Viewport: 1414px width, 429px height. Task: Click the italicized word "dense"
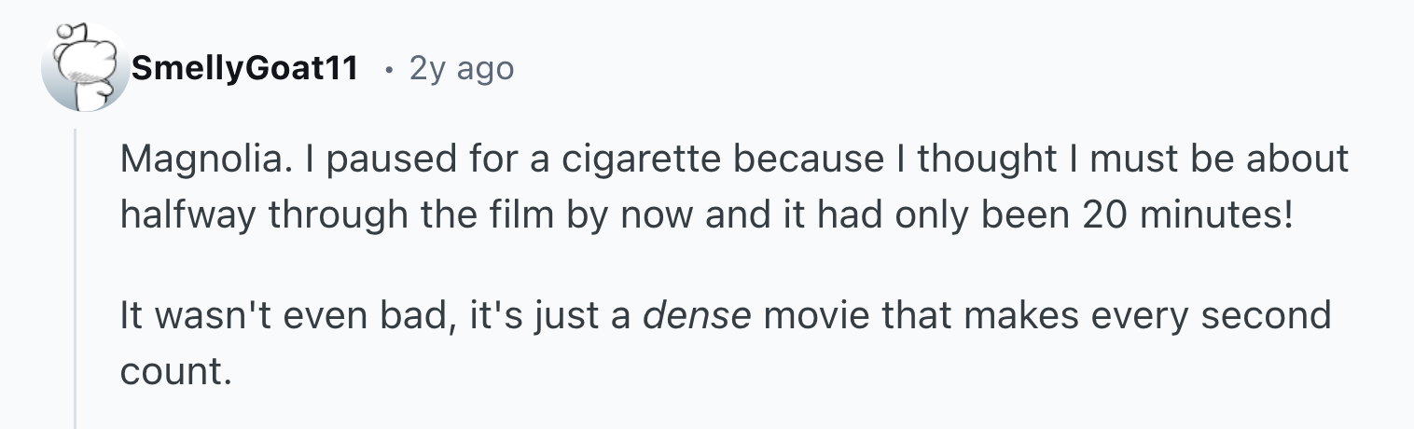[x=698, y=316]
